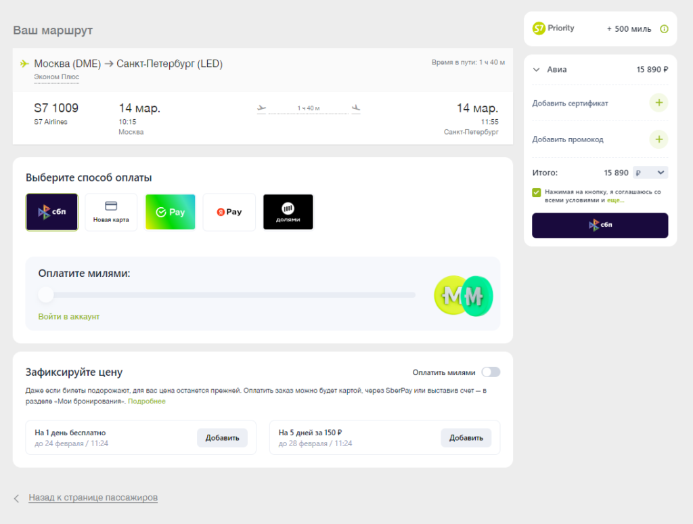The height and width of the screenshot is (524, 693).
Task: Click the plus icon to add promo code
Action: (658, 139)
